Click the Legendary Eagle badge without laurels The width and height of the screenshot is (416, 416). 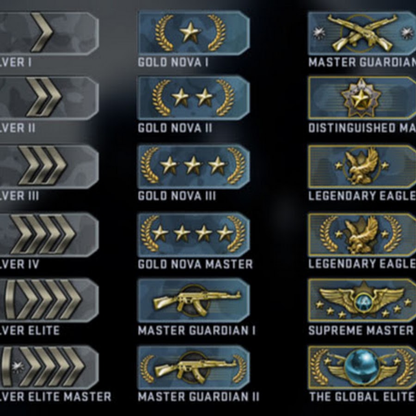click(362, 166)
